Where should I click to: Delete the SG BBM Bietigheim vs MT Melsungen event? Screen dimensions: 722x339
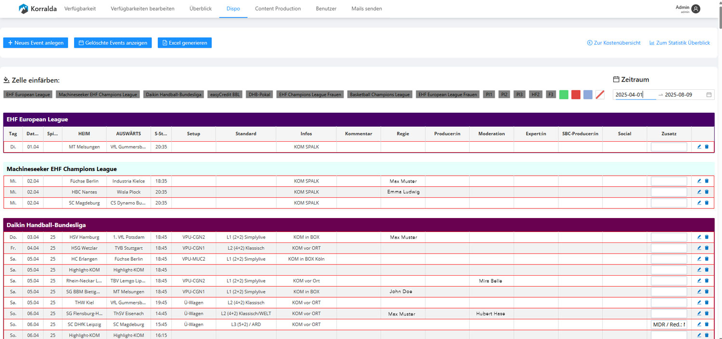[707, 292]
